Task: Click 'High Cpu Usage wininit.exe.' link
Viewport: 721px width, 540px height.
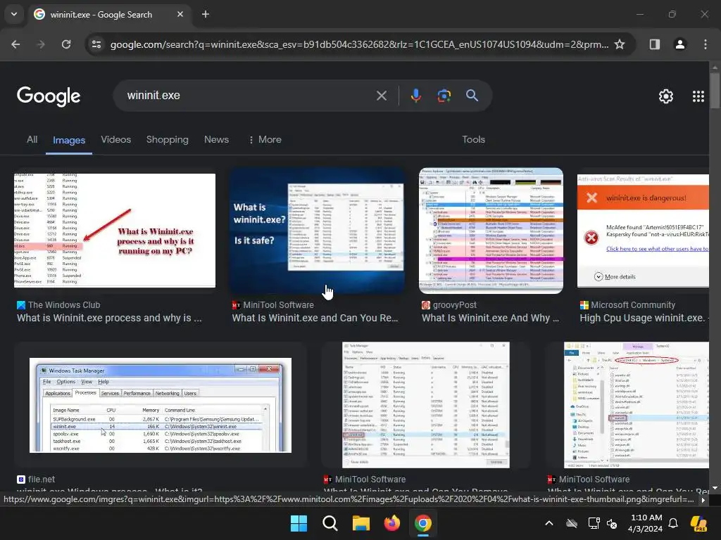Action: tap(642, 319)
